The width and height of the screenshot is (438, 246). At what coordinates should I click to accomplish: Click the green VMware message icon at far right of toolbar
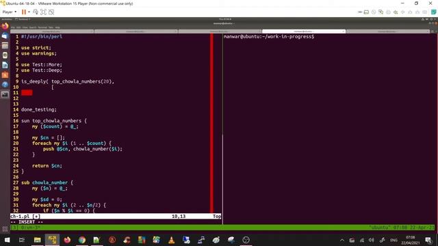[x=434, y=12]
